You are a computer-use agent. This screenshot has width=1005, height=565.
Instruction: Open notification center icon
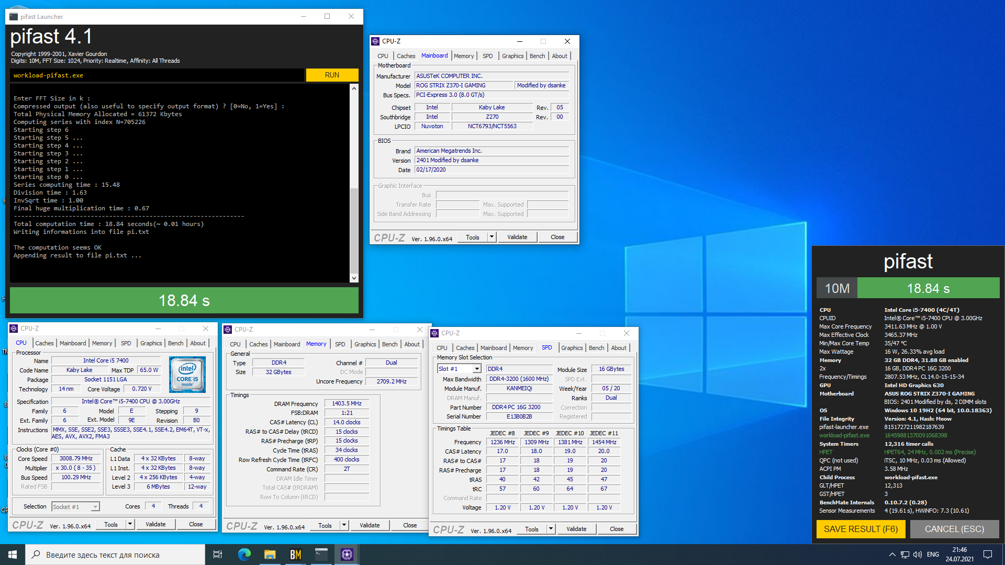click(988, 555)
